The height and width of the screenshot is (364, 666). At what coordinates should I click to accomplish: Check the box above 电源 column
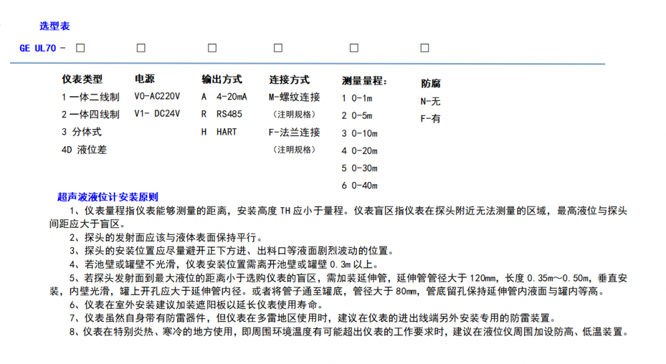(x=141, y=48)
